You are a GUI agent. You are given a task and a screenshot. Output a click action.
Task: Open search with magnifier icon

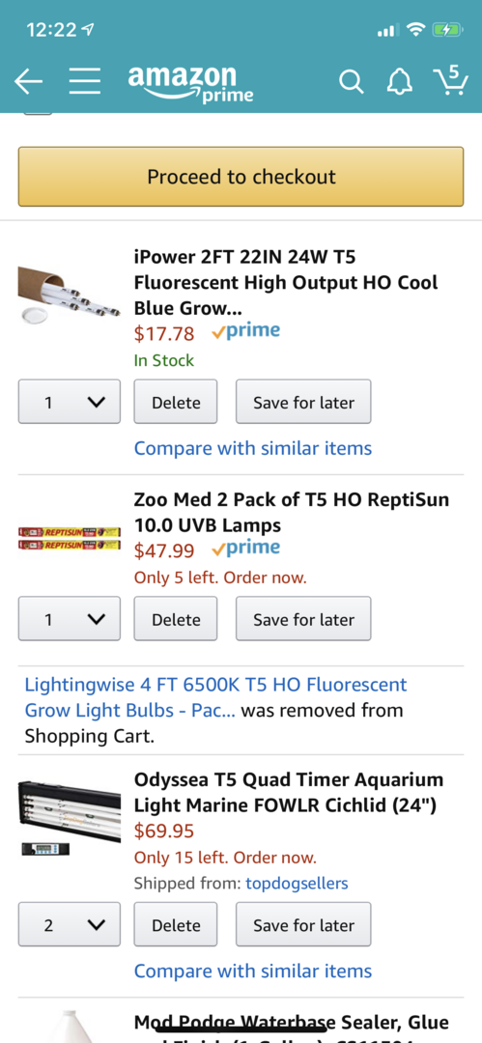coord(351,82)
